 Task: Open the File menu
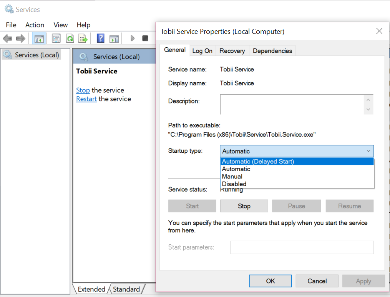point(11,25)
